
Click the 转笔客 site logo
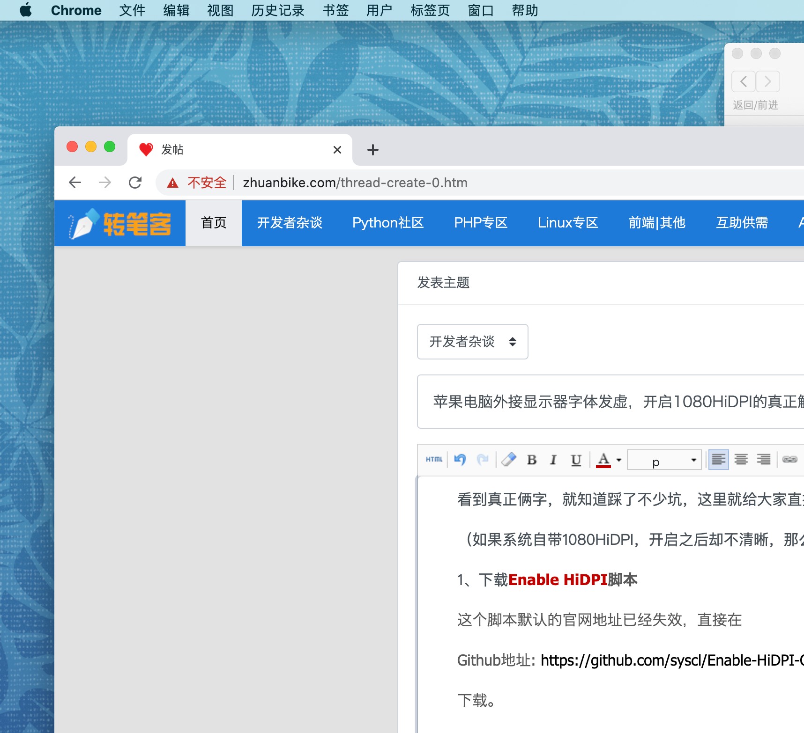point(120,223)
